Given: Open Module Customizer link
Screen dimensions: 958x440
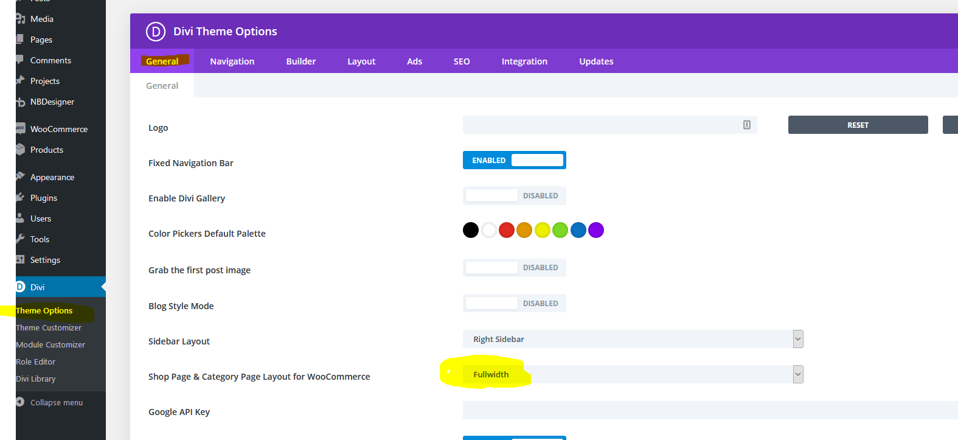Looking at the screenshot, I should [x=50, y=344].
